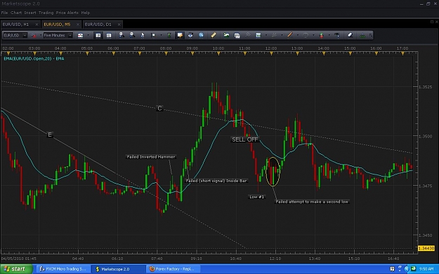Viewport: 439px width, 274px height.
Task: Open the Help menu
Action: [x=86, y=13]
